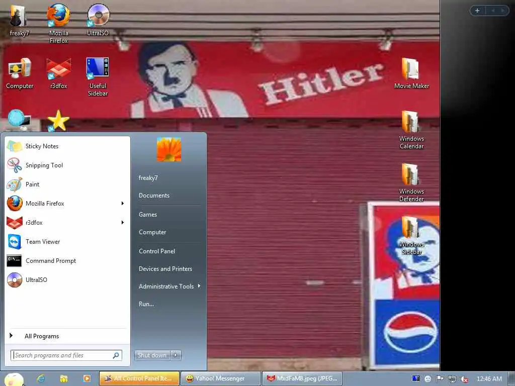
Task: Open Windows Media Player from the taskbar
Action: click(x=87, y=379)
